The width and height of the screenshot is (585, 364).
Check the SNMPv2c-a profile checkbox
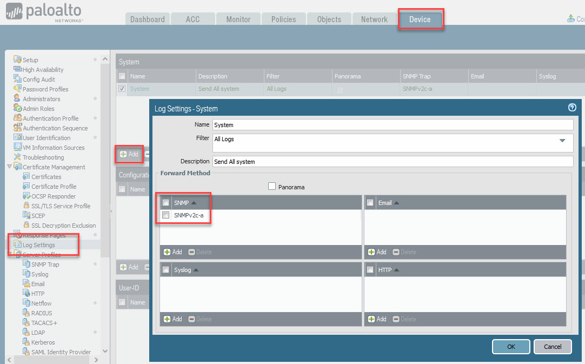click(166, 215)
